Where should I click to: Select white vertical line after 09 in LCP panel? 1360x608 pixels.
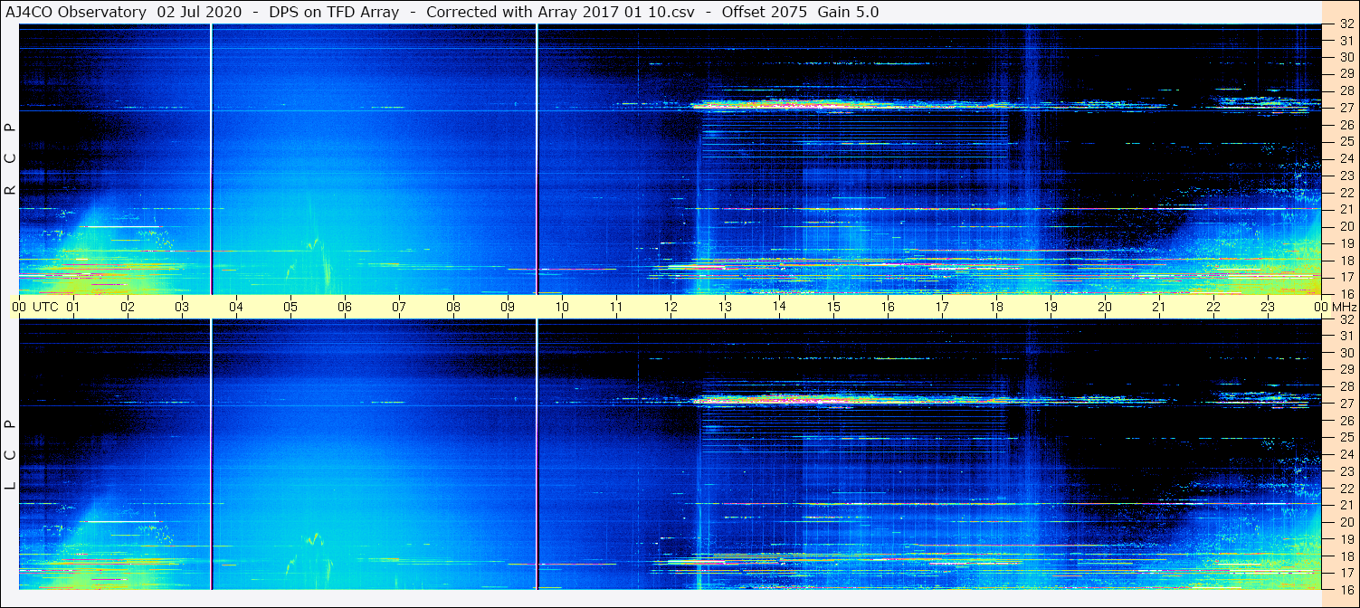[x=537, y=454]
